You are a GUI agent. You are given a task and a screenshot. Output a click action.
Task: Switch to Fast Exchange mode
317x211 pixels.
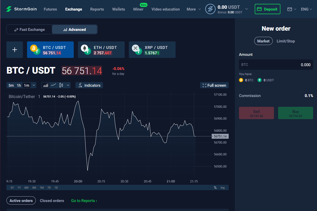point(29,30)
